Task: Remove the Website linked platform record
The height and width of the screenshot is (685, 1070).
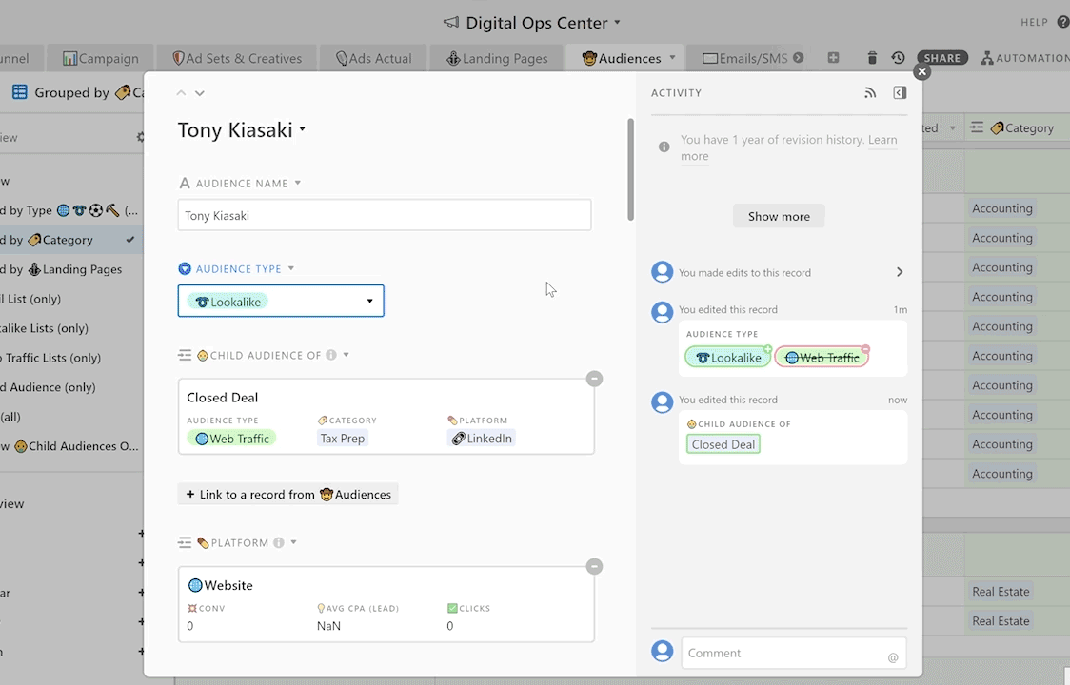Action: [x=594, y=567]
